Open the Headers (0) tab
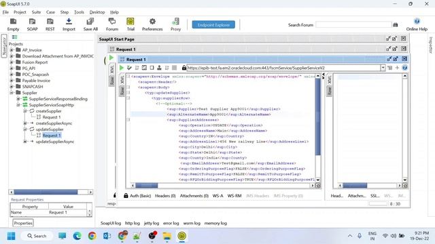 (x=165, y=196)
